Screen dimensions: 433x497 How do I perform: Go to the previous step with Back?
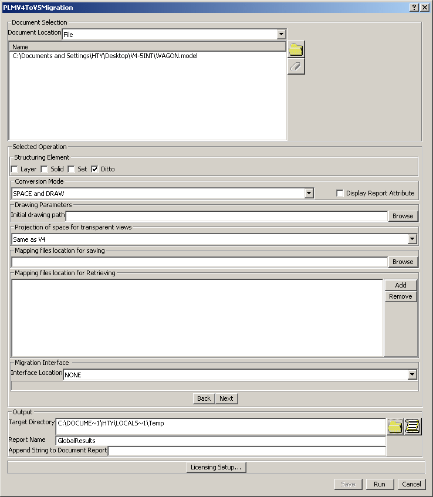click(x=204, y=398)
